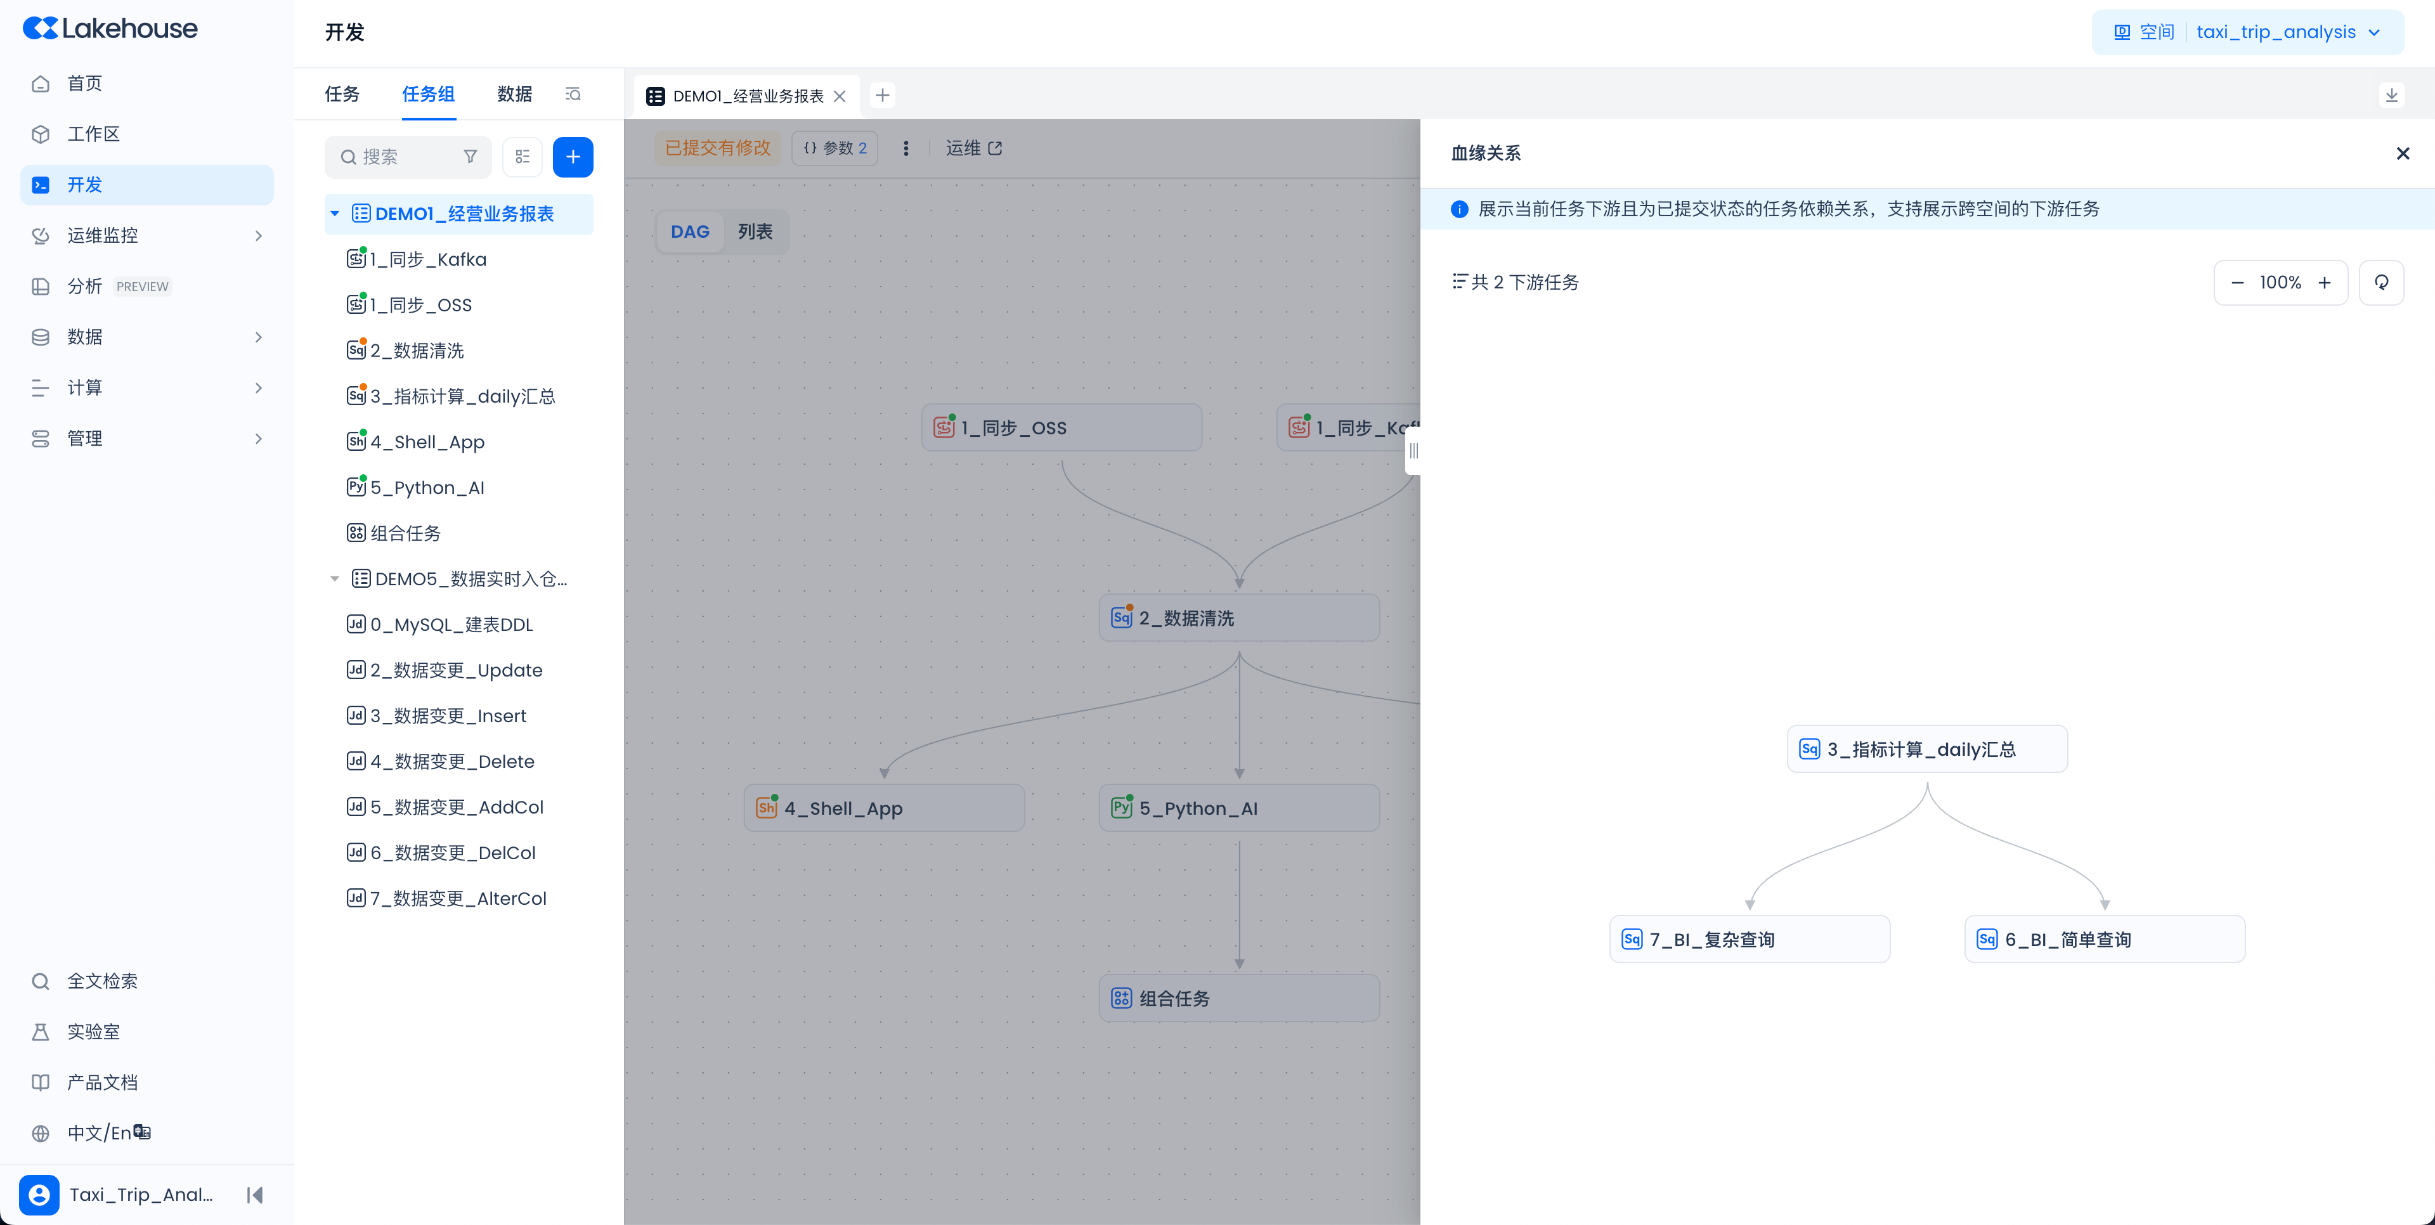The width and height of the screenshot is (2435, 1225).
Task: Click the filter icon in the search box
Action: pyautogui.click(x=470, y=157)
